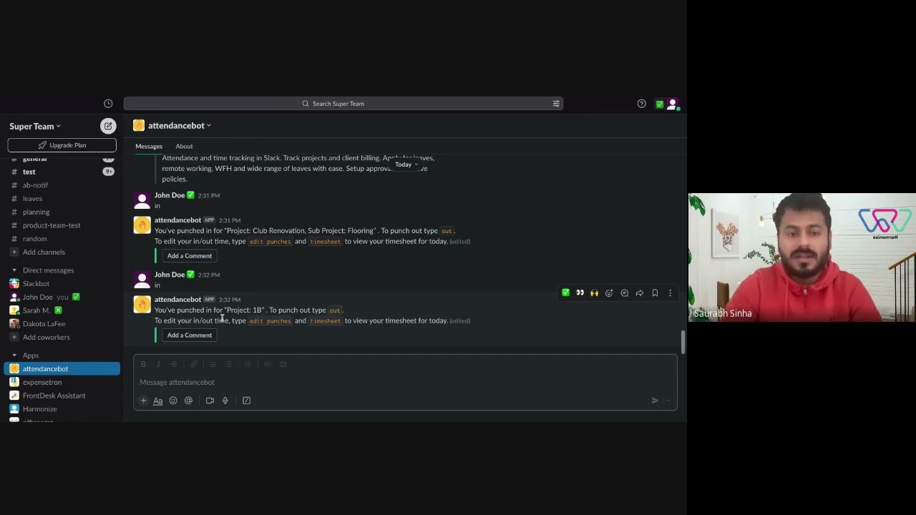Insert ordered list in composer

click(x=213, y=364)
